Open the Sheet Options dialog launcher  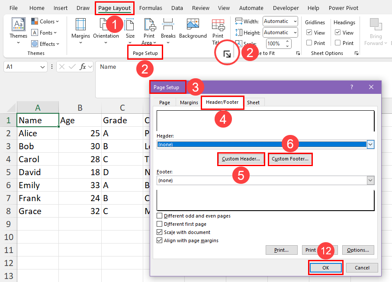tap(357, 53)
